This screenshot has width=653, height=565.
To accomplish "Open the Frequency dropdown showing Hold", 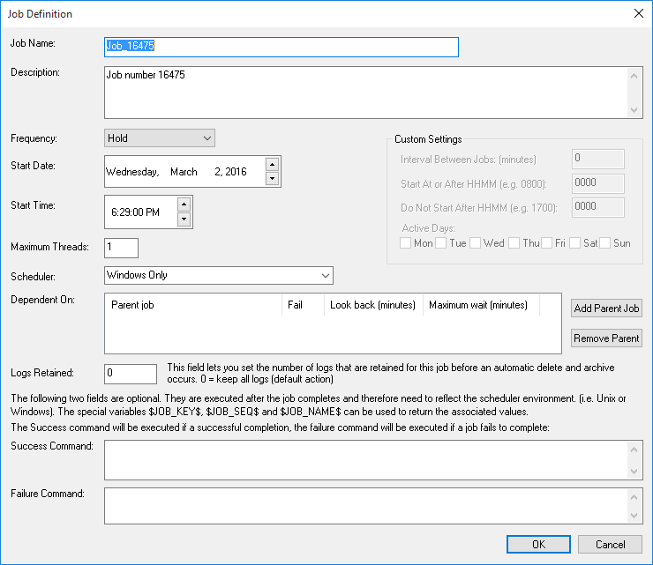I will pos(160,138).
